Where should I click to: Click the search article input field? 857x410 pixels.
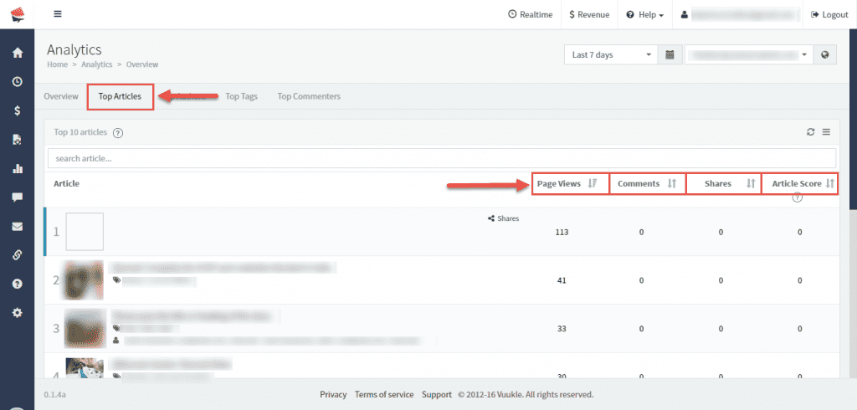click(441, 158)
